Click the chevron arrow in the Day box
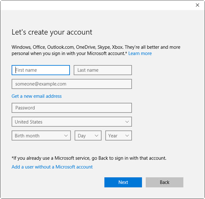 click(x=97, y=136)
